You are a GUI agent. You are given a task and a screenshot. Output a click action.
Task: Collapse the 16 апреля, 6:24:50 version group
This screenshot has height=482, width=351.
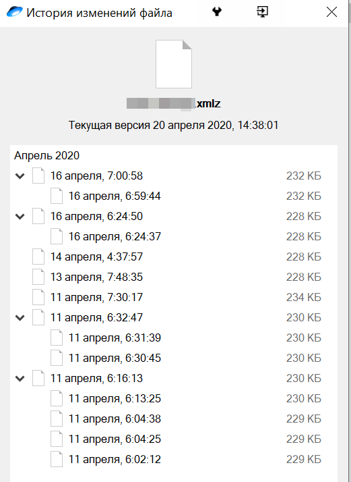20,217
